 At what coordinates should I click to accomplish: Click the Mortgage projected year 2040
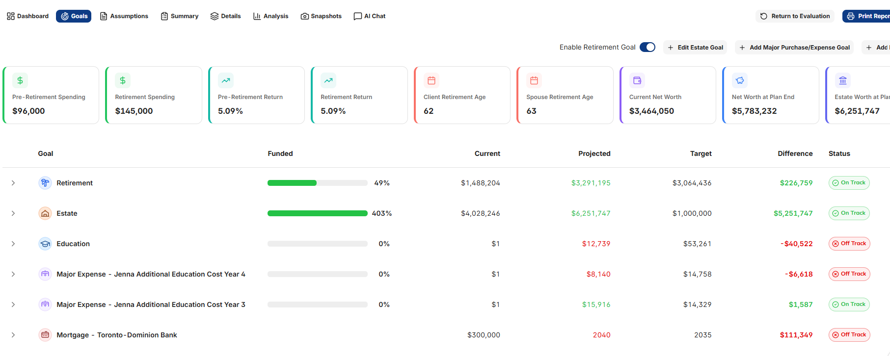[602, 335]
